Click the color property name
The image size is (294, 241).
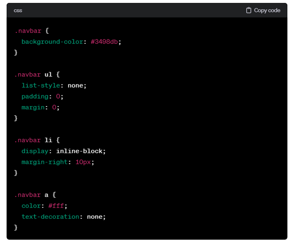[30, 206]
